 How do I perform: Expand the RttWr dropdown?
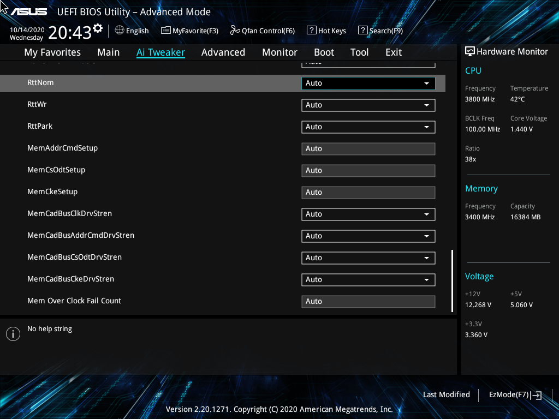368,105
